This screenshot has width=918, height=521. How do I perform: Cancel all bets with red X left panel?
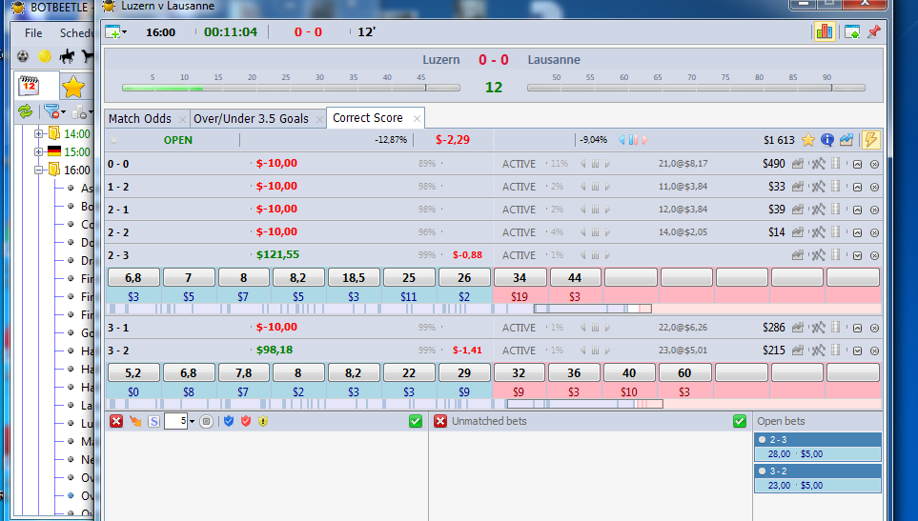pos(116,421)
